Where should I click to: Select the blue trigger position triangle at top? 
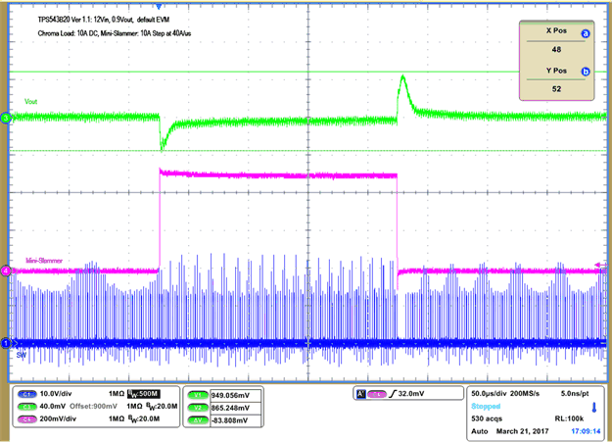coord(159,7)
